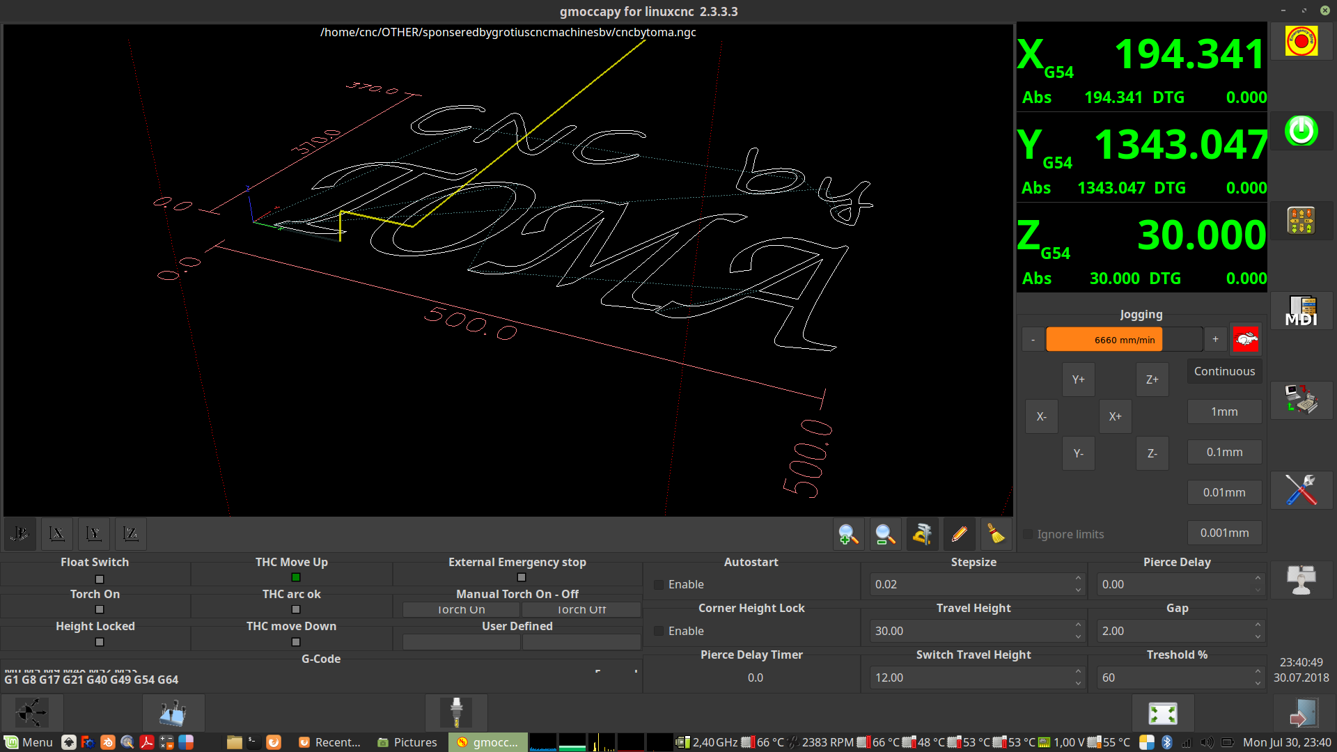Select 1mm jog increment

(1224, 412)
